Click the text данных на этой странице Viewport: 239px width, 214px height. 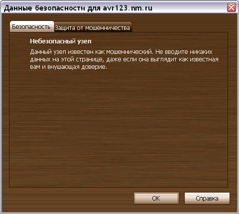67,59
